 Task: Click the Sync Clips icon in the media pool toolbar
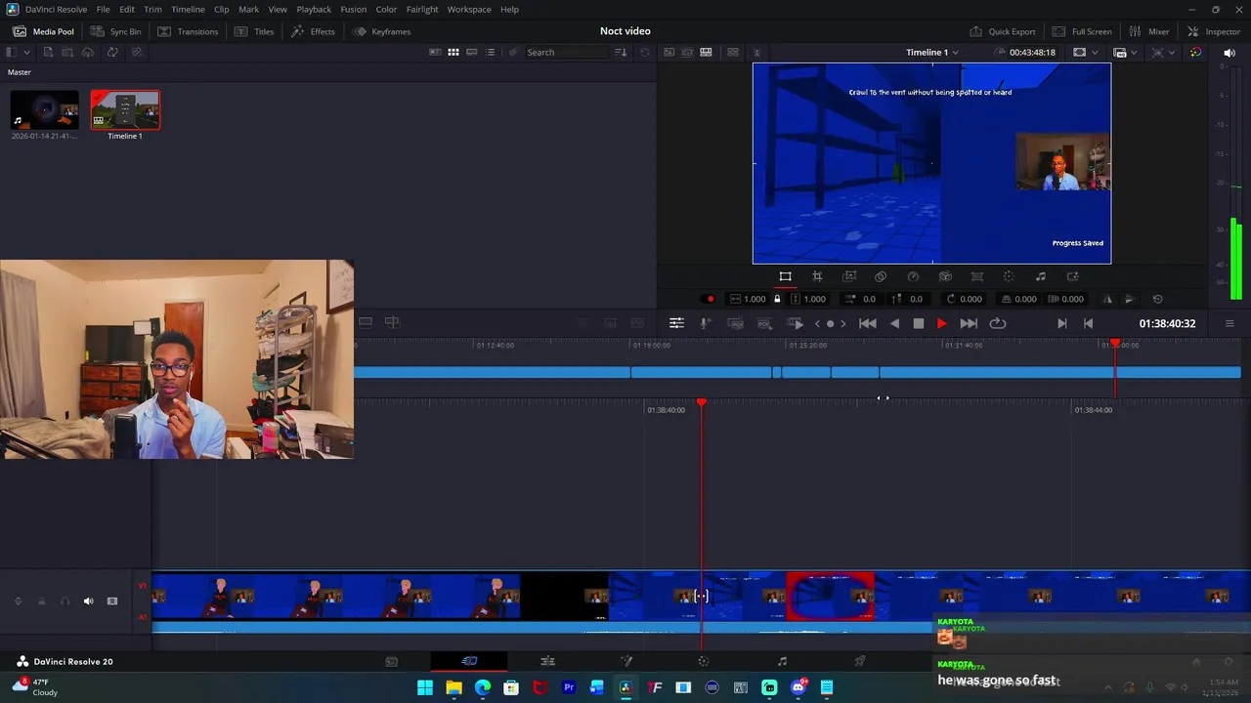point(112,52)
